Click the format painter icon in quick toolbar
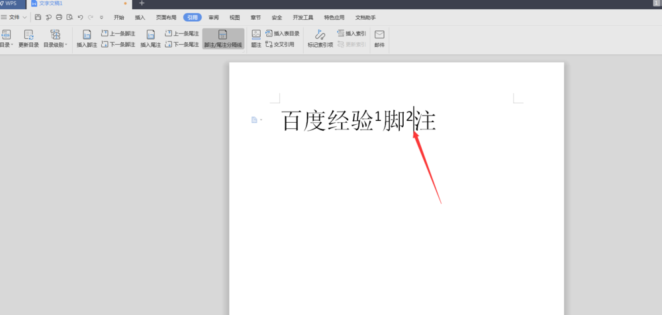662x315 pixels. 48,17
